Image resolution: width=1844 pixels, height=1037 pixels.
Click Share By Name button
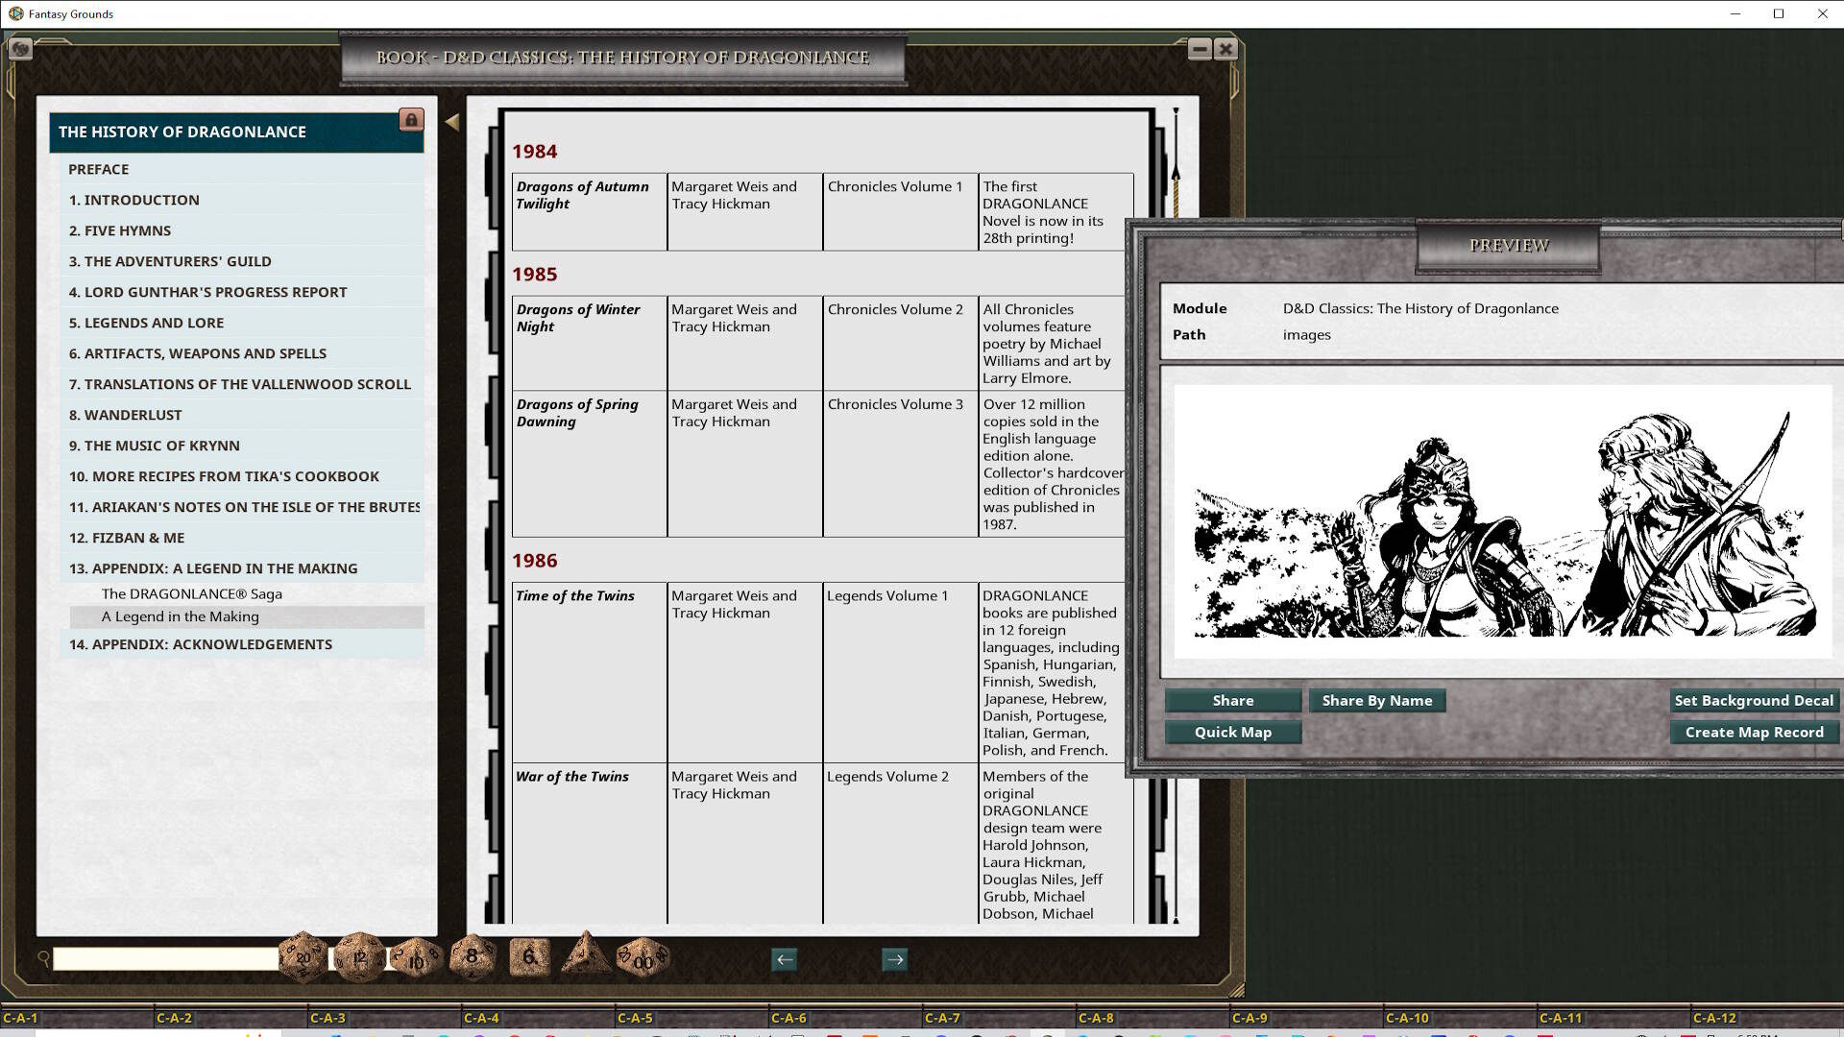point(1377,700)
